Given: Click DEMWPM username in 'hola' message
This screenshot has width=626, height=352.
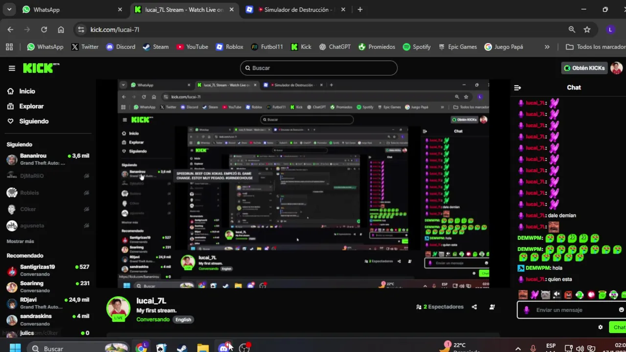Looking at the screenshot, I should coord(537,268).
